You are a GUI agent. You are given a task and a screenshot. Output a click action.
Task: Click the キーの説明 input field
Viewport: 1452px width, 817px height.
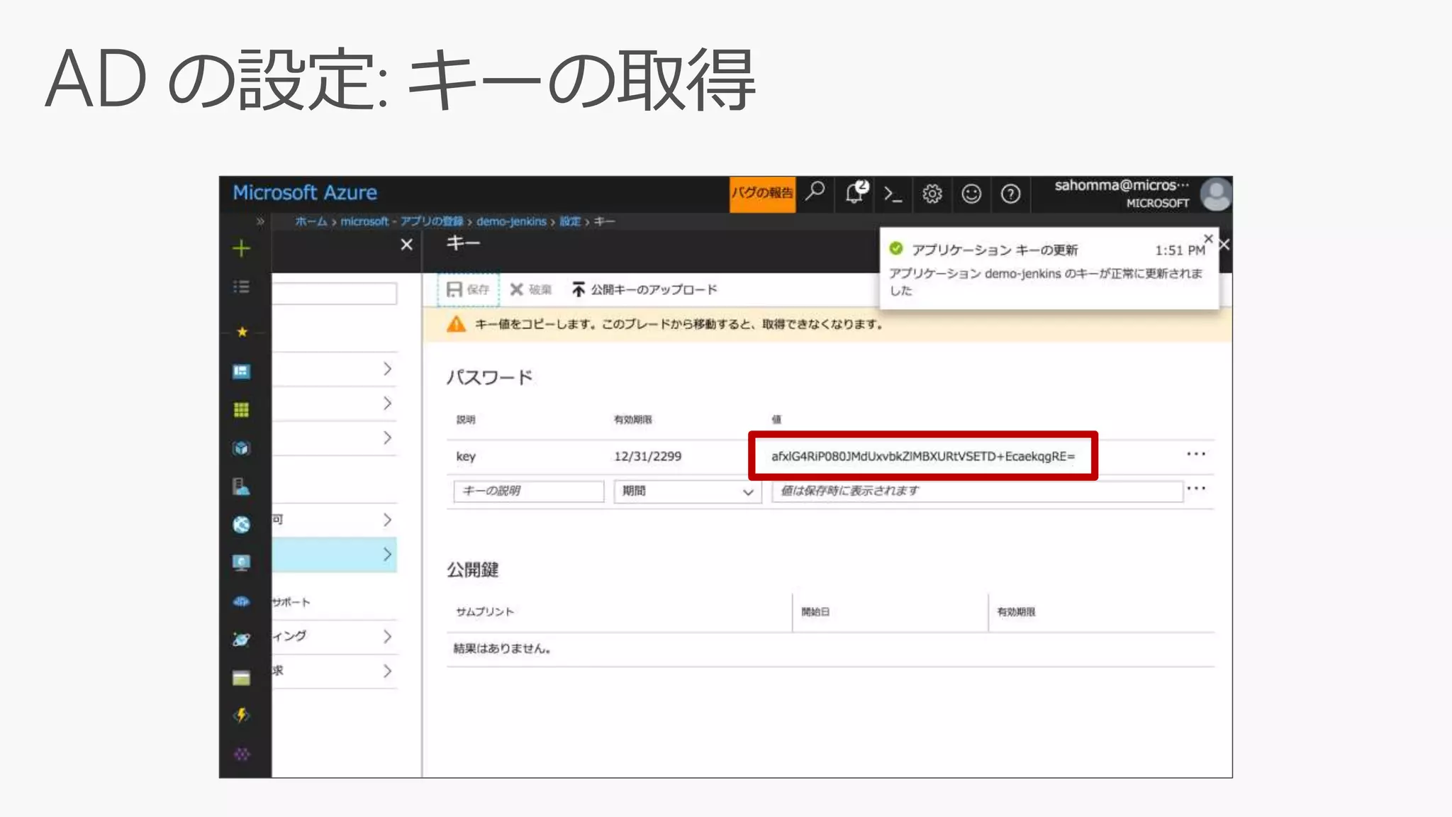tap(528, 491)
